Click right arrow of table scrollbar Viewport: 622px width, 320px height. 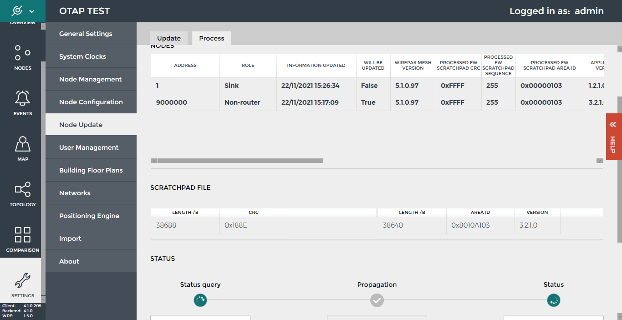pos(600,161)
